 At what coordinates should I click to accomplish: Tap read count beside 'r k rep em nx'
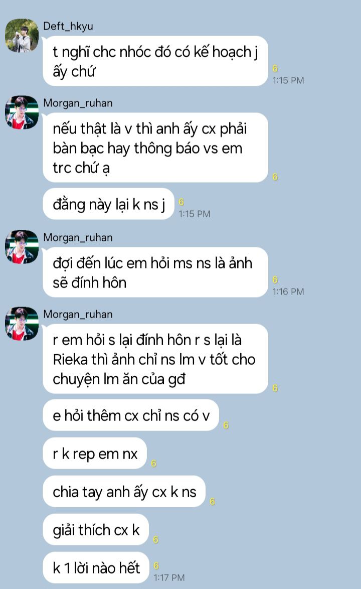[x=153, y=464]
